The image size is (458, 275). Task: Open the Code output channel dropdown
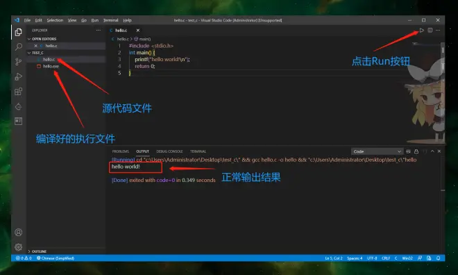[377, 151]
